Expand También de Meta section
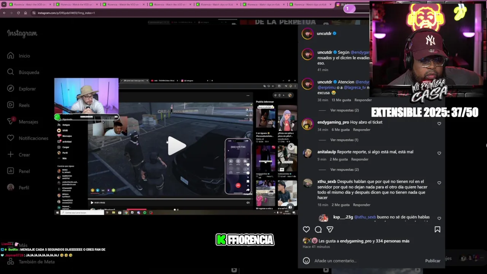This screenshot has width=487, height=274. pyautogui.click(x=30, y=262)
